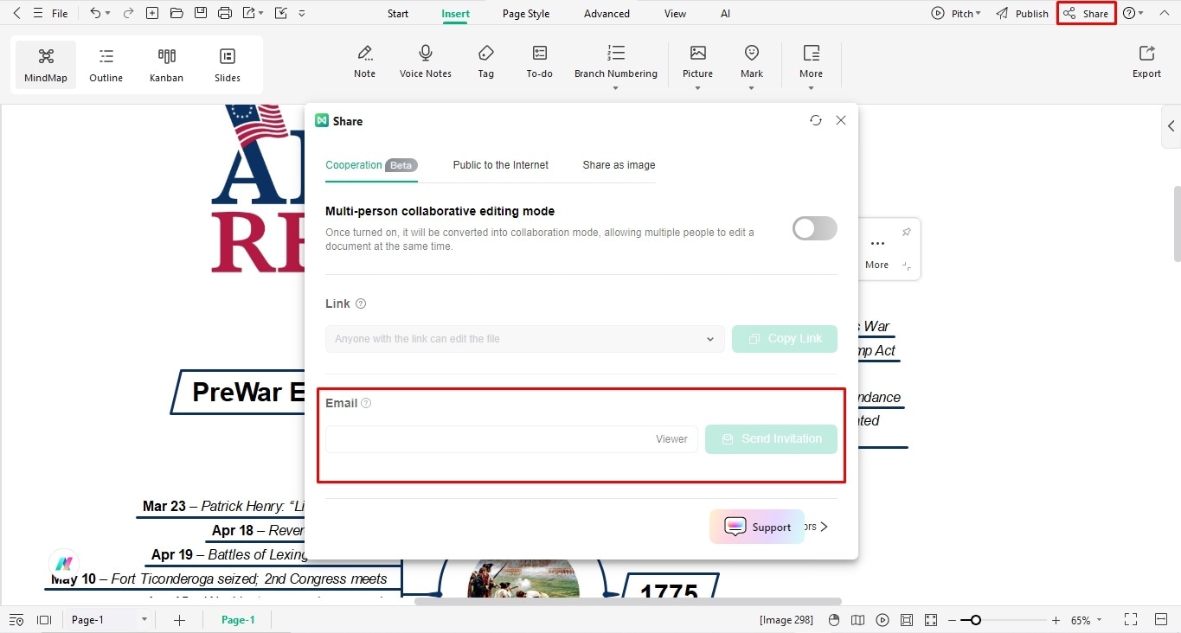The height and width of the screenshot is (633, 1181).
Task: Click the back arrow icon
Action: [16, 13]
